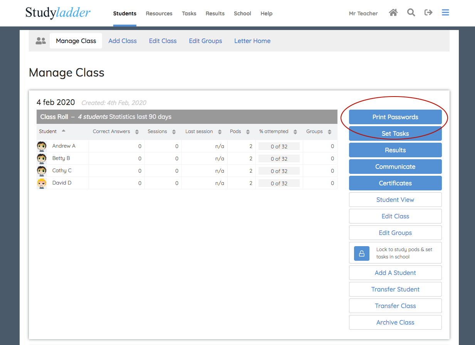Viewport: 475px width, 345px height.
Task: Open the blue Results button
Action: pos(395,150)
